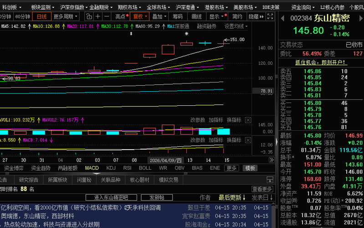364x228 pixels.
Task: Sort posts by 最后更新 arrow
Action: click(244, 198)
